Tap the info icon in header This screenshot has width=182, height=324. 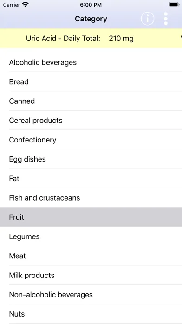point(147,19)
